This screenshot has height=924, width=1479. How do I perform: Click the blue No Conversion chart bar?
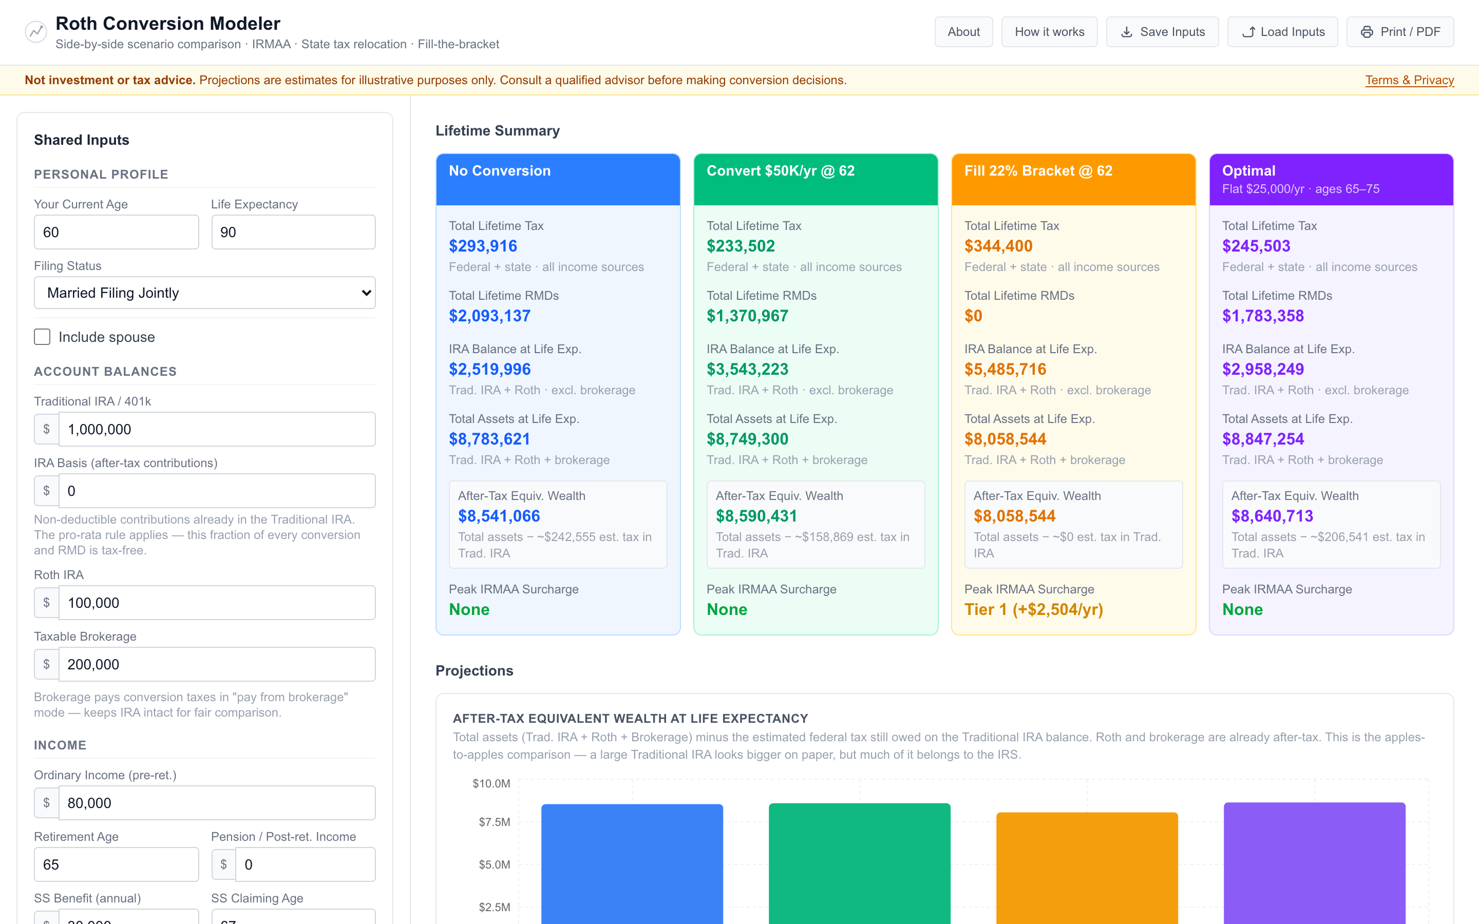[632, 864]
